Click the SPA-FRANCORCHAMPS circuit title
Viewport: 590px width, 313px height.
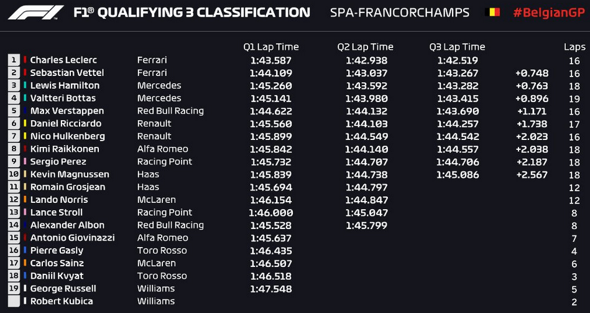(400, 12)
